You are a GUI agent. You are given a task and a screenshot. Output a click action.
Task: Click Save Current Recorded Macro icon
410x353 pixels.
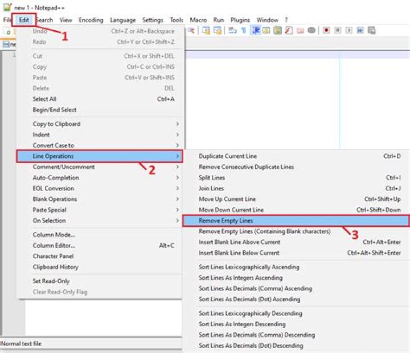tap(371, 31)
